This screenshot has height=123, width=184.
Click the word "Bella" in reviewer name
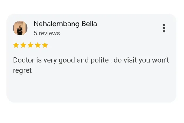click(x=89, y=24)
